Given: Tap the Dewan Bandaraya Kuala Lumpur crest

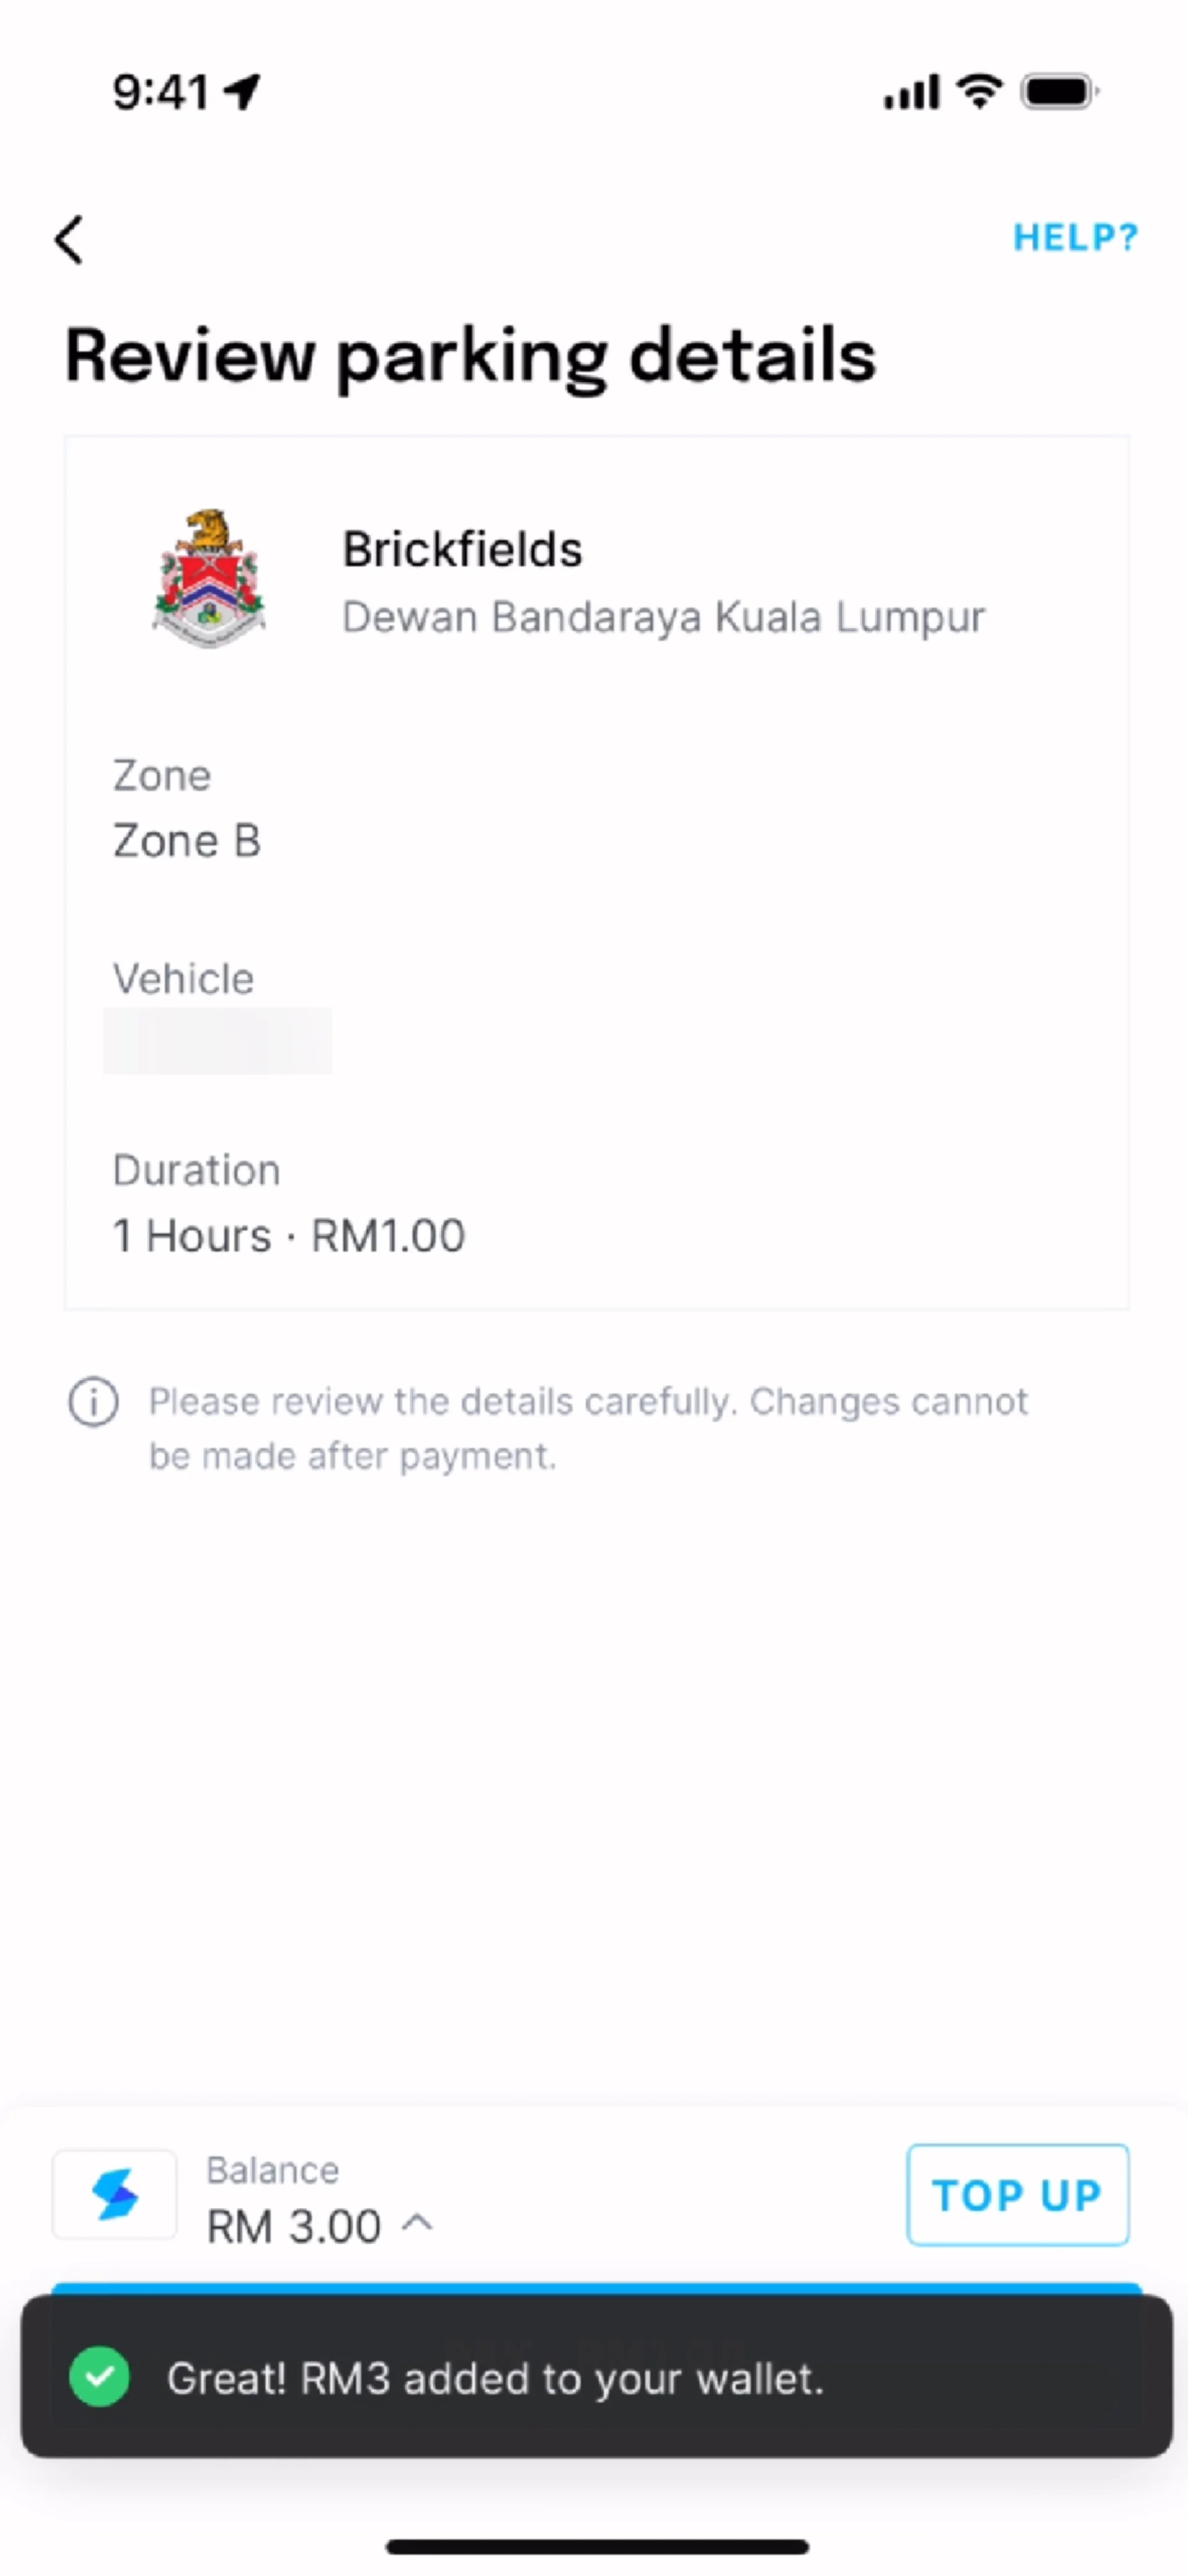Looking at the screenshot, I should click(209, 578).
